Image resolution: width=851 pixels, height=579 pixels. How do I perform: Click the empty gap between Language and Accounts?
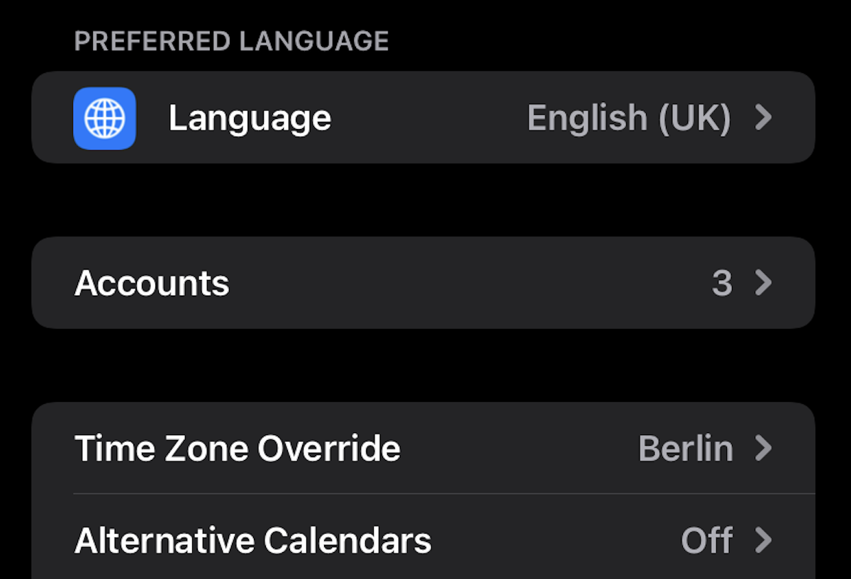point(425,200)
